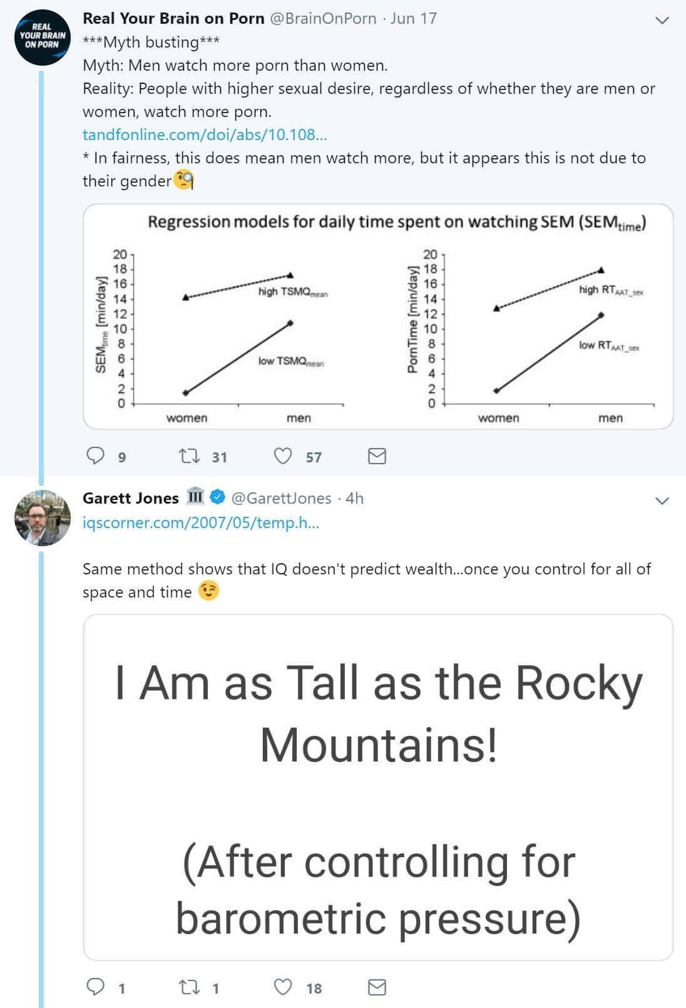Share Garett Jones's tweet by message
This screenshot has height=1008, width=686.
pyautogui.click(x=377, y=987)
